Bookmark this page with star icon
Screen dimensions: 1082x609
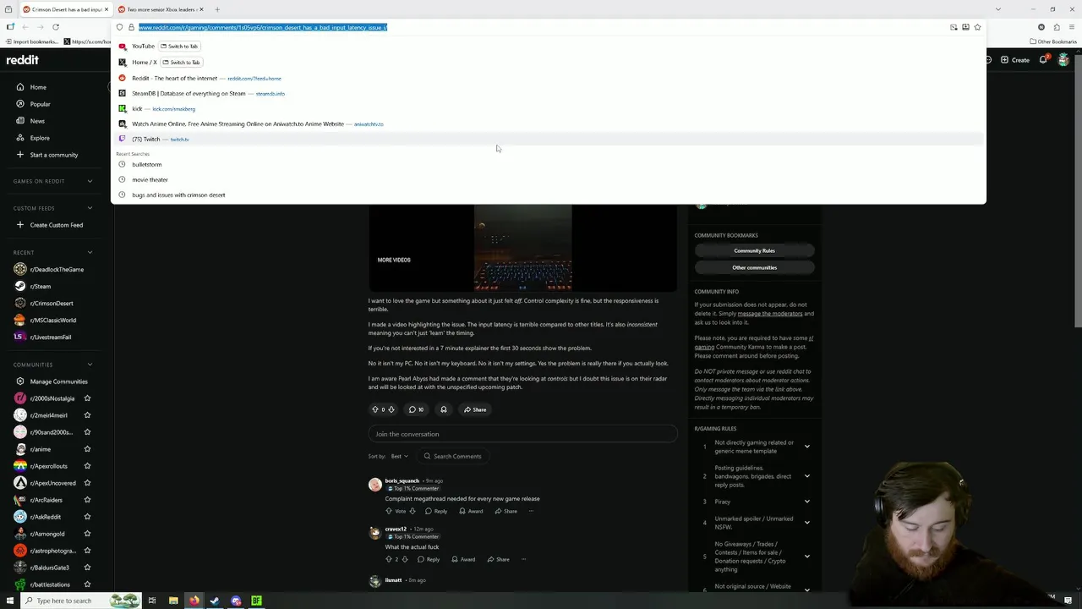coord(977,27)
